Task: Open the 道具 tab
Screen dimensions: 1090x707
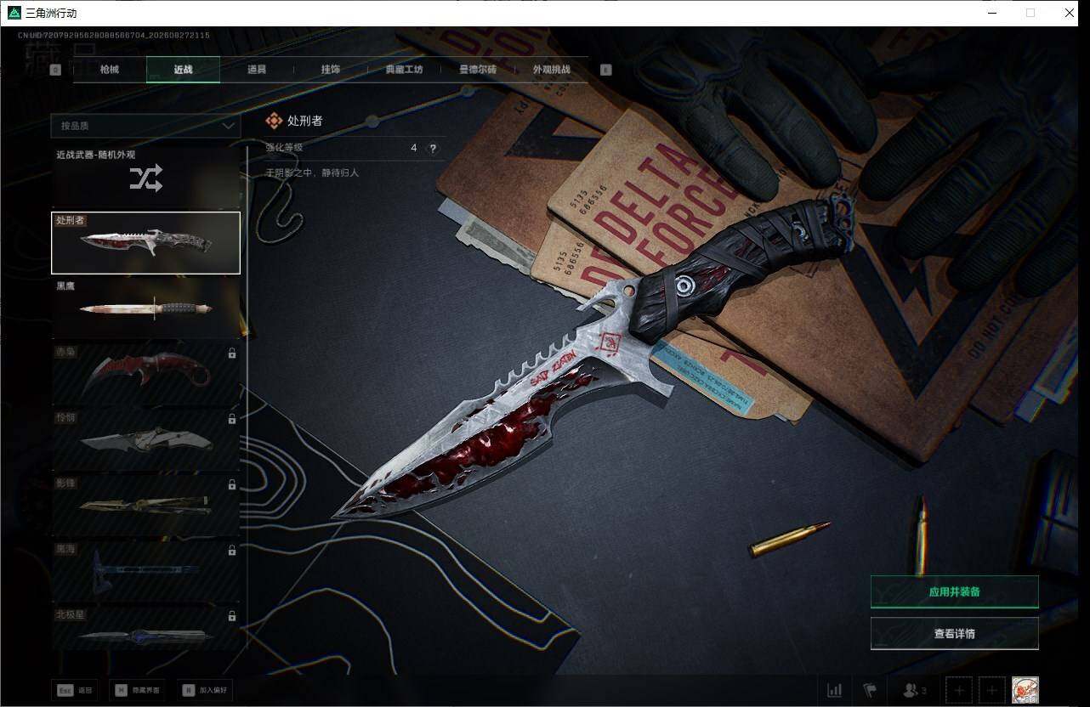Action: click(257, 70)
